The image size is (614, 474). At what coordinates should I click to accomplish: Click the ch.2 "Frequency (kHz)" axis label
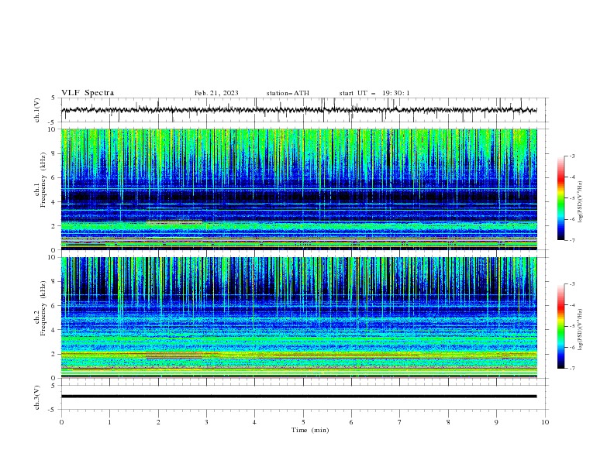pos(43,307)
